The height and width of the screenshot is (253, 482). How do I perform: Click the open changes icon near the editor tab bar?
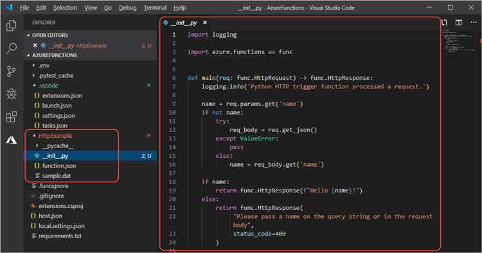445,23
